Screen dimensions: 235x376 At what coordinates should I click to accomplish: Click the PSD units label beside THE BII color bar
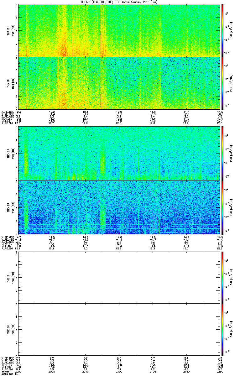coord(231,330)
